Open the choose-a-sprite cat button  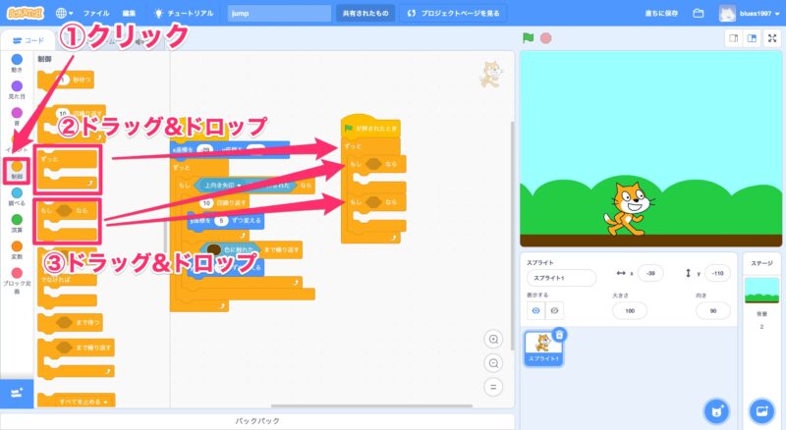(x=716, y=409)
